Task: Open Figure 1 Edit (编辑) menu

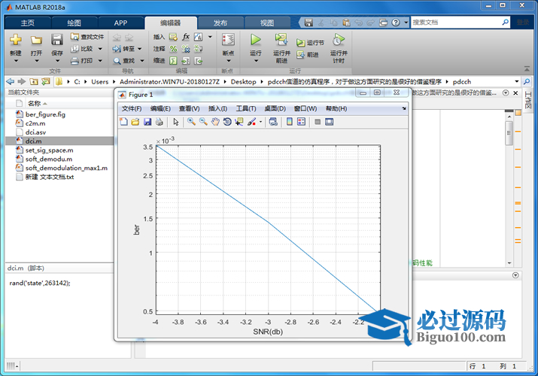Action: pyautogui.click(x=160, y=108)
